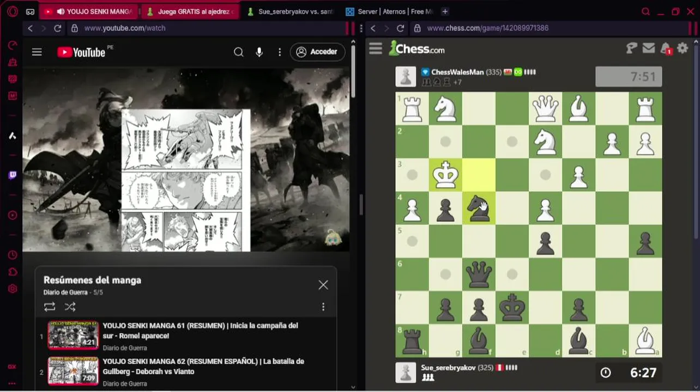Open Chess.com hamburger menu
This screenshot has width=700, height=392.
(376, 48)
